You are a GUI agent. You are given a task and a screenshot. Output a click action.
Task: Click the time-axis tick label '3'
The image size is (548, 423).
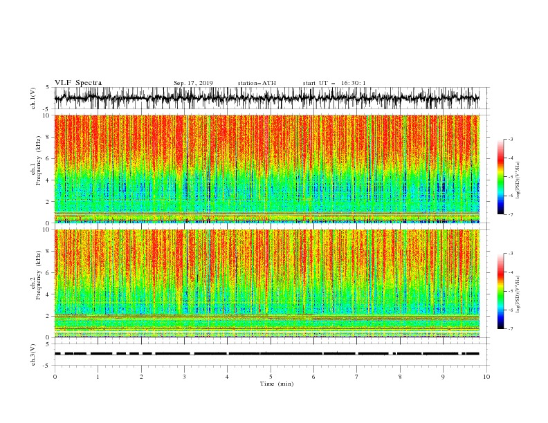point(184,377)
